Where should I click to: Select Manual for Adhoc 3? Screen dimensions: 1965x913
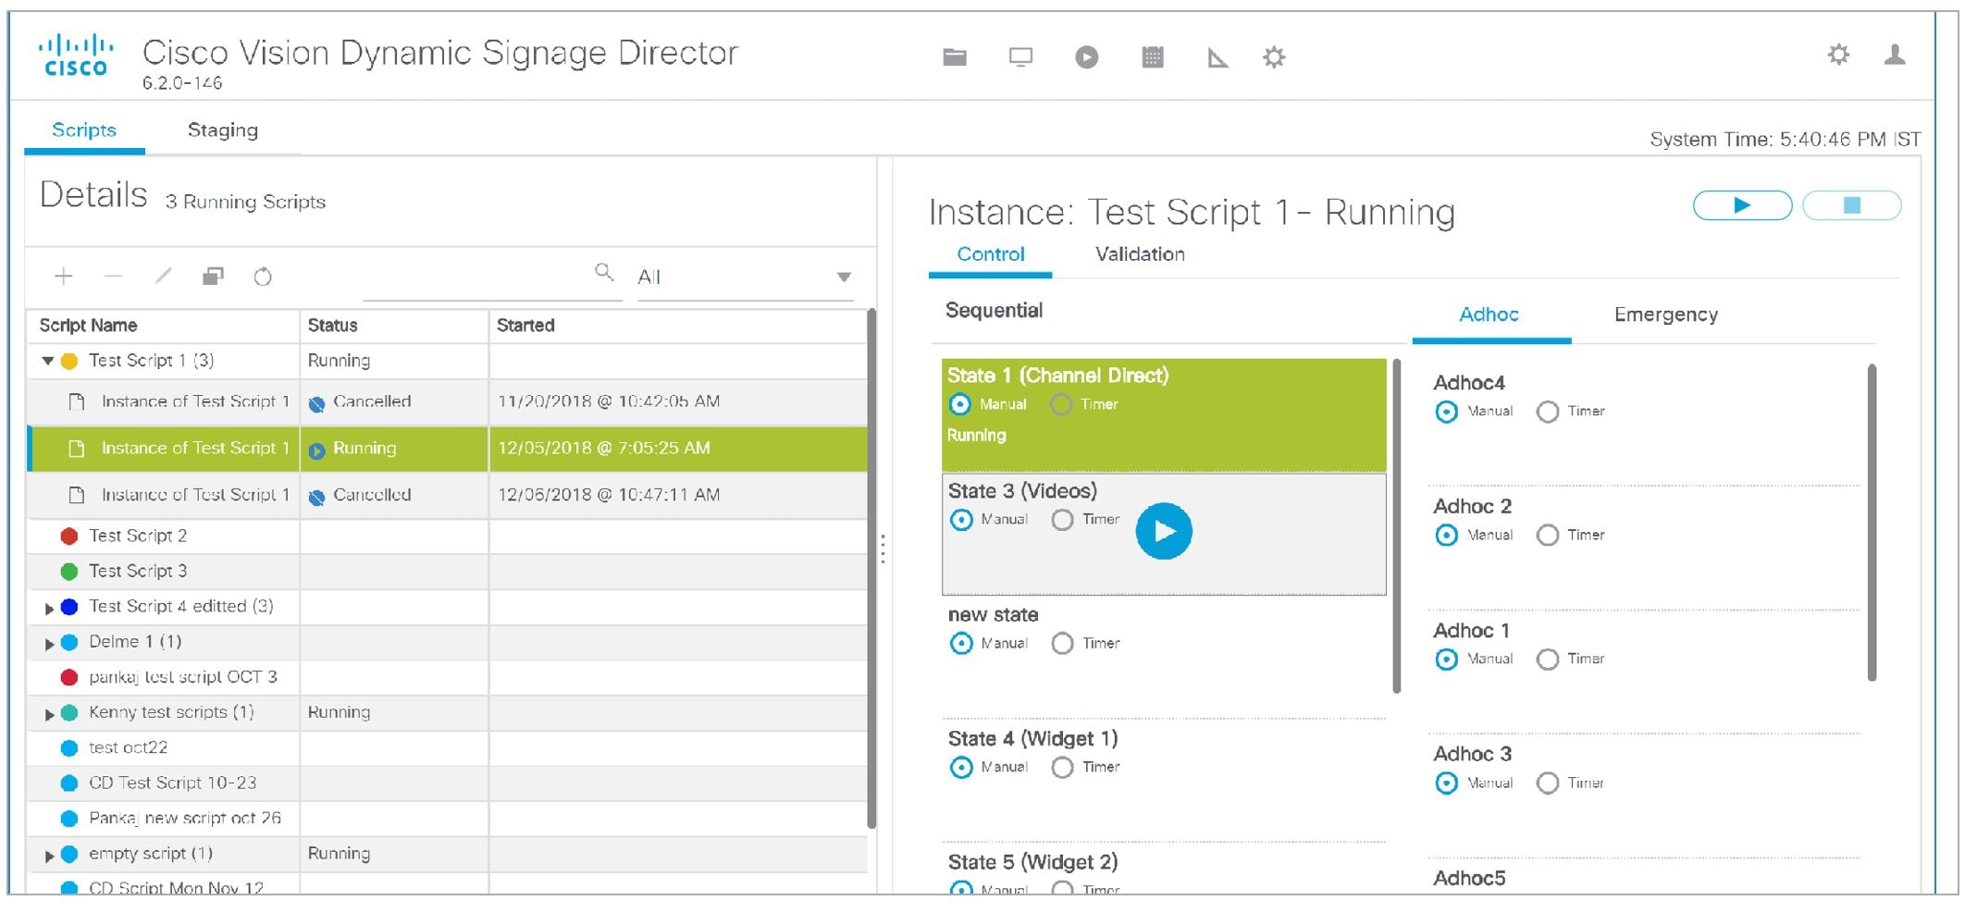[1446, 783]
